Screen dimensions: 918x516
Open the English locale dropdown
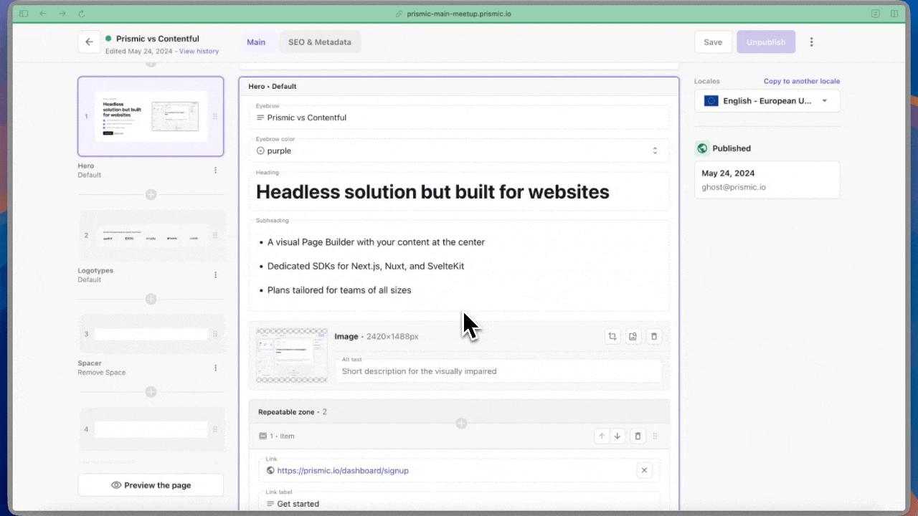[767, 101]
